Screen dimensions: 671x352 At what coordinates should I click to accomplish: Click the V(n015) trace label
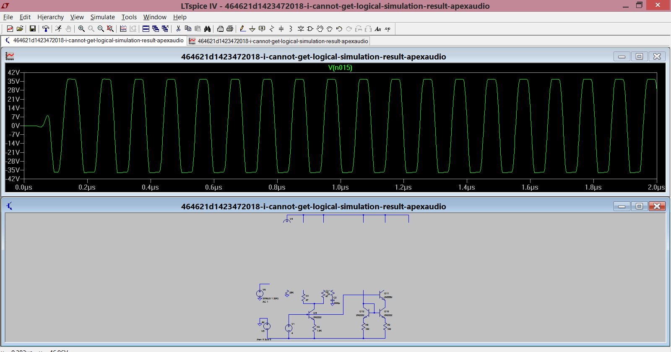pos(340,67)
